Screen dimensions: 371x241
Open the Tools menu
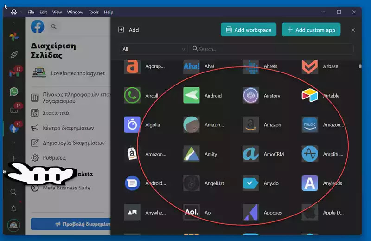pyautogui.click(x=94, y=12)
